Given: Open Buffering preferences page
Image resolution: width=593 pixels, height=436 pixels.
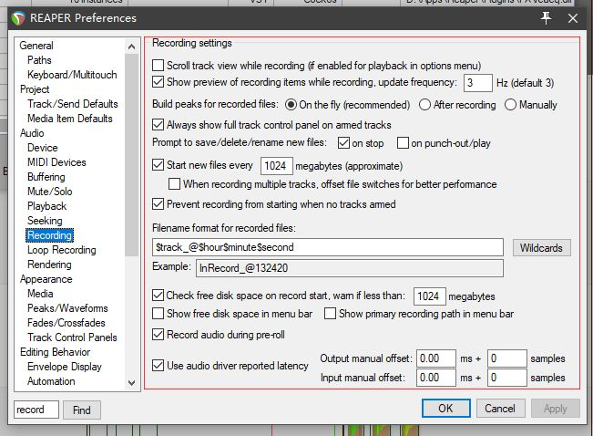Looking at the screenshot, I should [x=46, y=177].
